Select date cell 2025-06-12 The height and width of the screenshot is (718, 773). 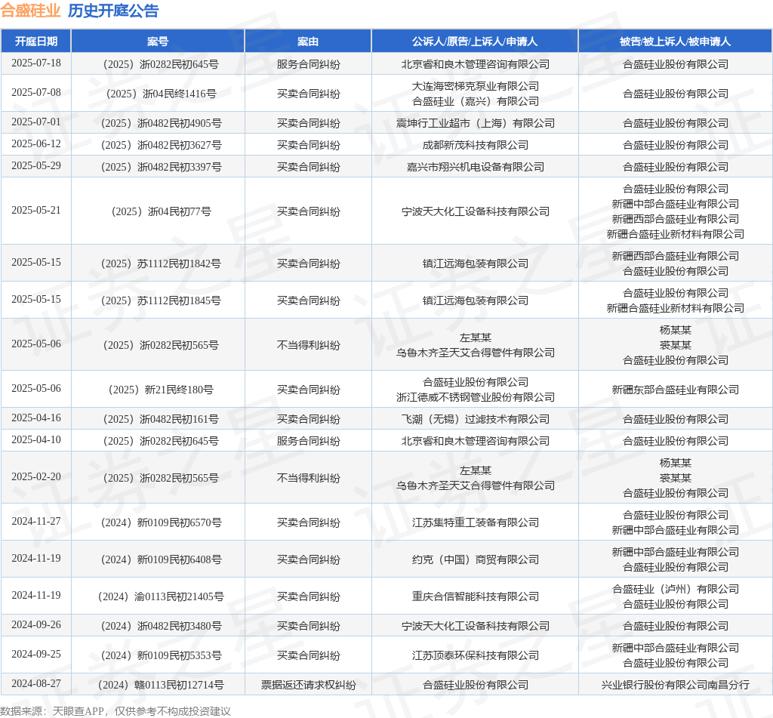(36, 144)
